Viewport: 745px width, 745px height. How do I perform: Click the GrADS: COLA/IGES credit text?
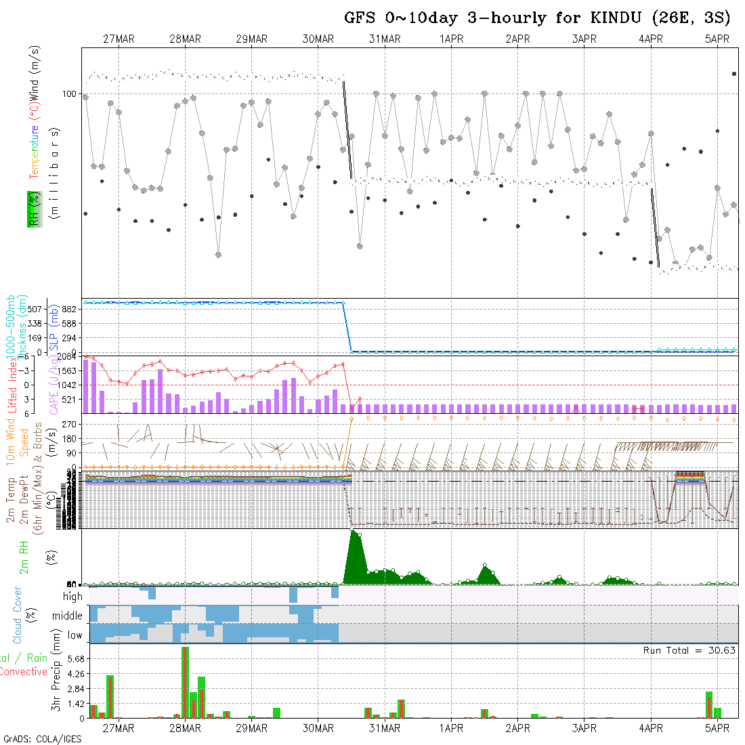tap(42, 739)
